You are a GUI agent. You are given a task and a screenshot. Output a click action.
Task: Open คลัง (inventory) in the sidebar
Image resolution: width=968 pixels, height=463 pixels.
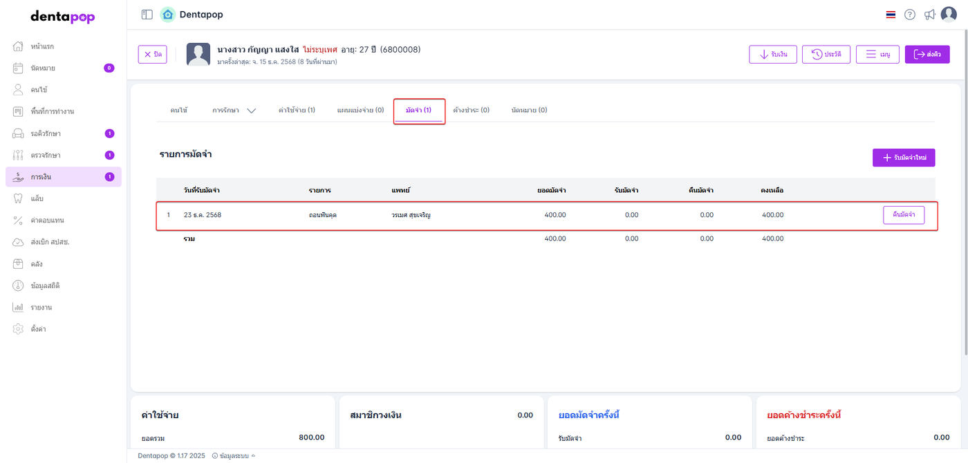pos(37,264)
